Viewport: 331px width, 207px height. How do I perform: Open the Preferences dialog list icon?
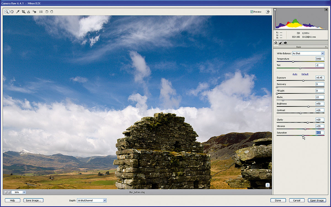pos(41,12)
